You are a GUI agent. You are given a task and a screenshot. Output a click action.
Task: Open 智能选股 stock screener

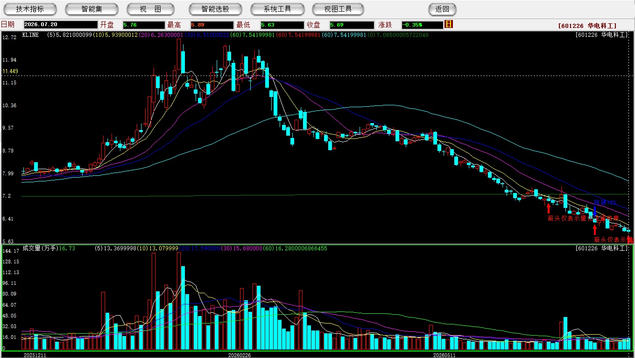pyautogui.click(x=215, y=9)
